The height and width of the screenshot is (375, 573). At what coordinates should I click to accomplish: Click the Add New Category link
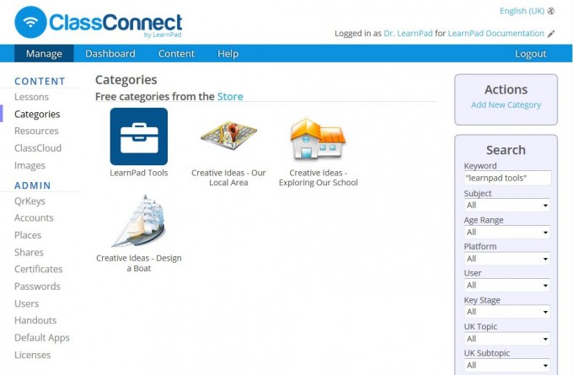click(506, 104)
